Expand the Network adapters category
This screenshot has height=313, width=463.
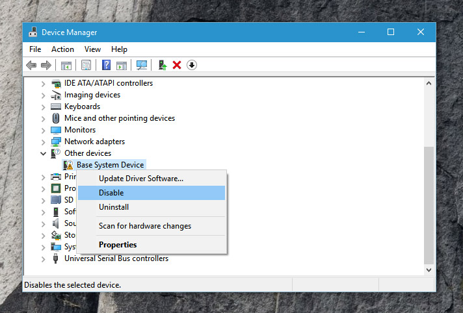point(44,142)
